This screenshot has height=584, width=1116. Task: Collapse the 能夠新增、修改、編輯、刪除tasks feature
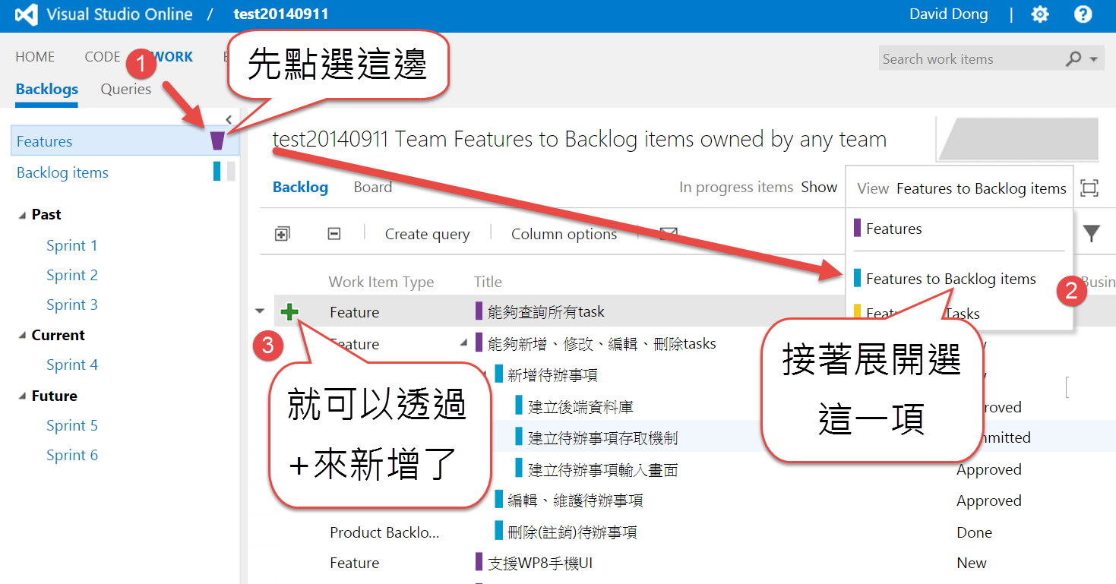[x=463, y=343]
